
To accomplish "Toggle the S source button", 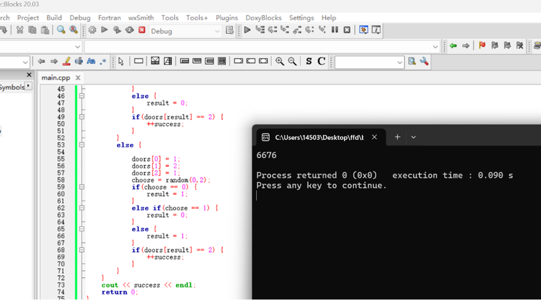I will point(309,61).
